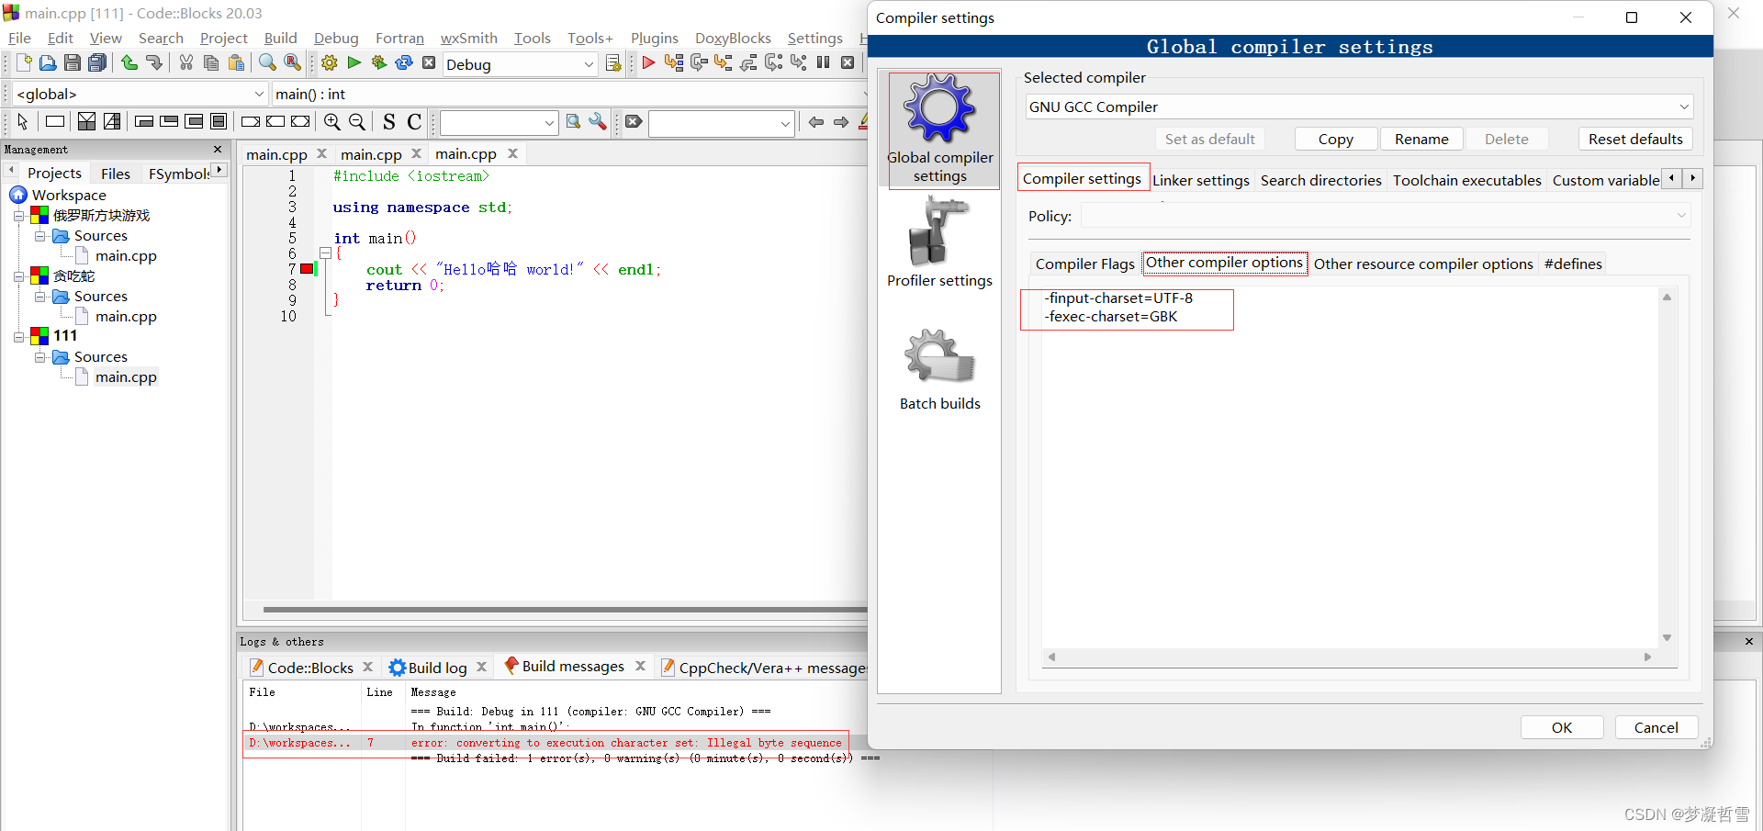Image resolution: width=1763 pixels, height=831 pixels.
Task: Start debugging with the red Debug/Continue icon
Action: (648, 63)
